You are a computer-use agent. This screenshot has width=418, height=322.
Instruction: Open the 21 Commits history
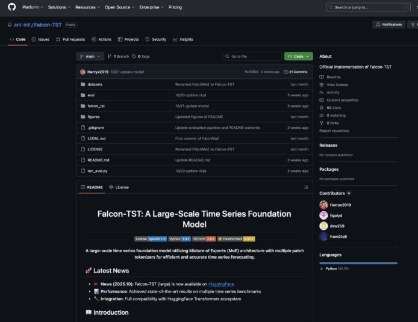(296, 72)
